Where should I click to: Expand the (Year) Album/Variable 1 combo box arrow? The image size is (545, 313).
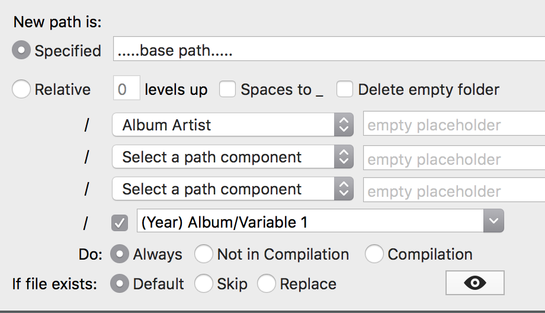click(493, 223)
